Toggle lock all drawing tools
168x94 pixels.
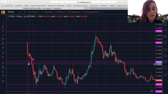(3, 71)
